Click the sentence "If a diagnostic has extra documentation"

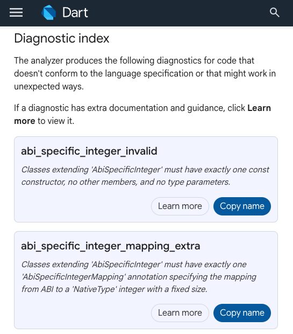point(142,114)
